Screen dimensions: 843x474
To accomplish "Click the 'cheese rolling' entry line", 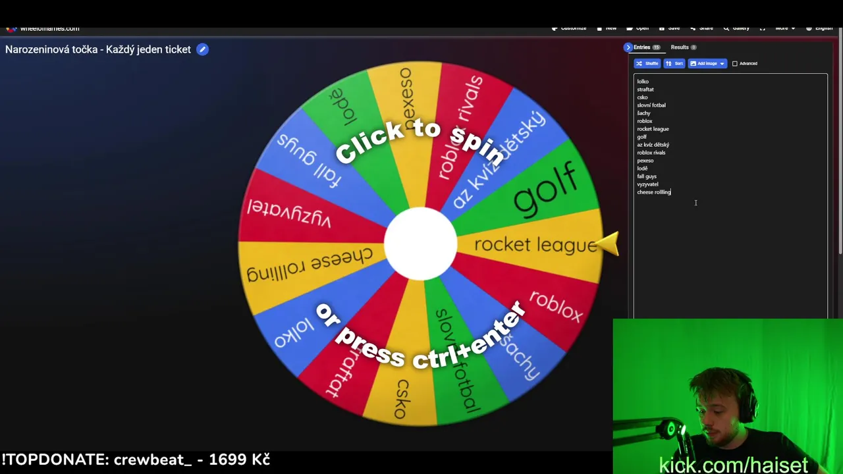I will pos(654,192).
